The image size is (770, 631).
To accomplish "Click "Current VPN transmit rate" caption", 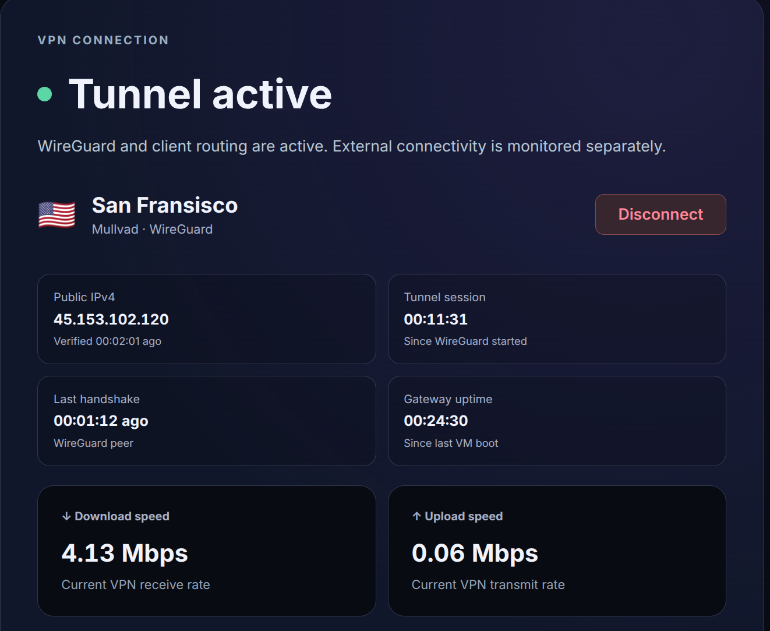I will pos(488,585).
